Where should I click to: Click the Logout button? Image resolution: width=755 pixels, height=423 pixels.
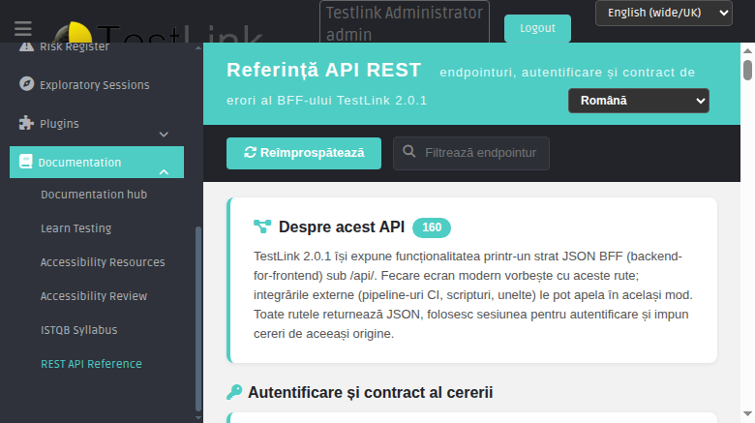(537, 28)
